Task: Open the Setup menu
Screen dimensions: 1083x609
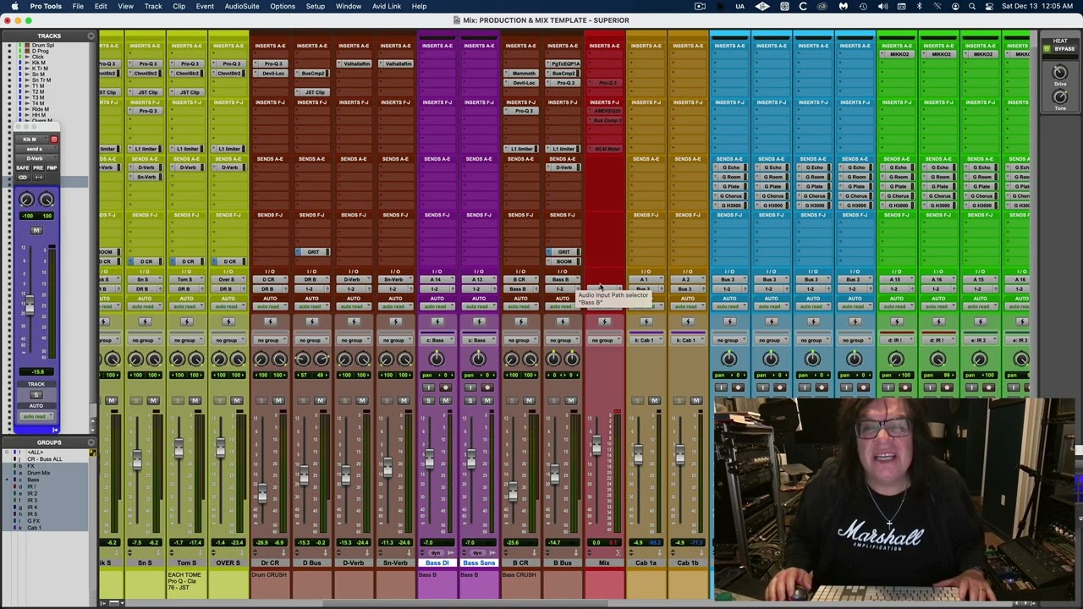Action: point(316,6)
